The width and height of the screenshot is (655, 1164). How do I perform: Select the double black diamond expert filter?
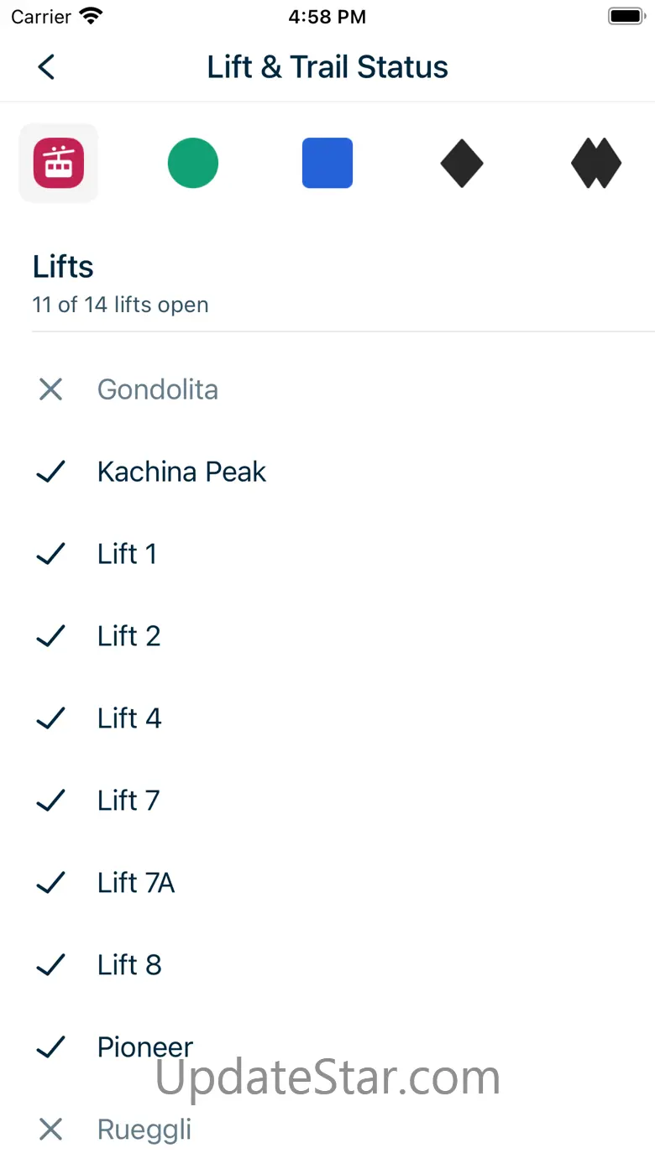coord(596,163)
